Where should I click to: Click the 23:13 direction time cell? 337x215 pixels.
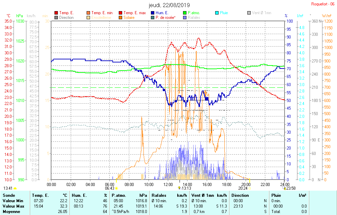pos(238,206)
